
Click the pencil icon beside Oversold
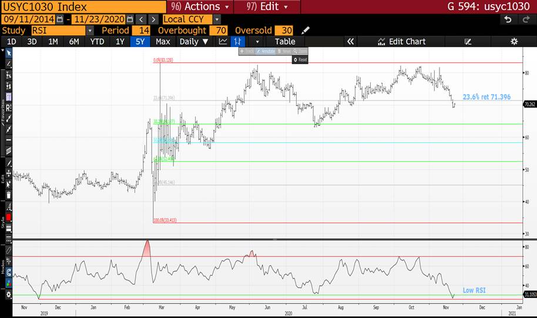pos(305,31)
